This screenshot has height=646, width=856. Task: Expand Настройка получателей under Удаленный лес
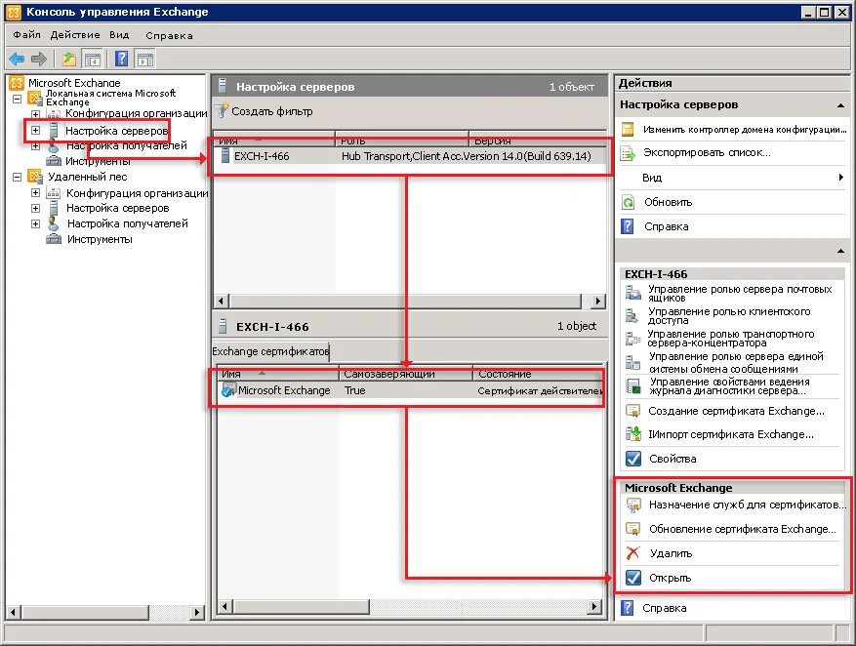click(x=35, y=223)
